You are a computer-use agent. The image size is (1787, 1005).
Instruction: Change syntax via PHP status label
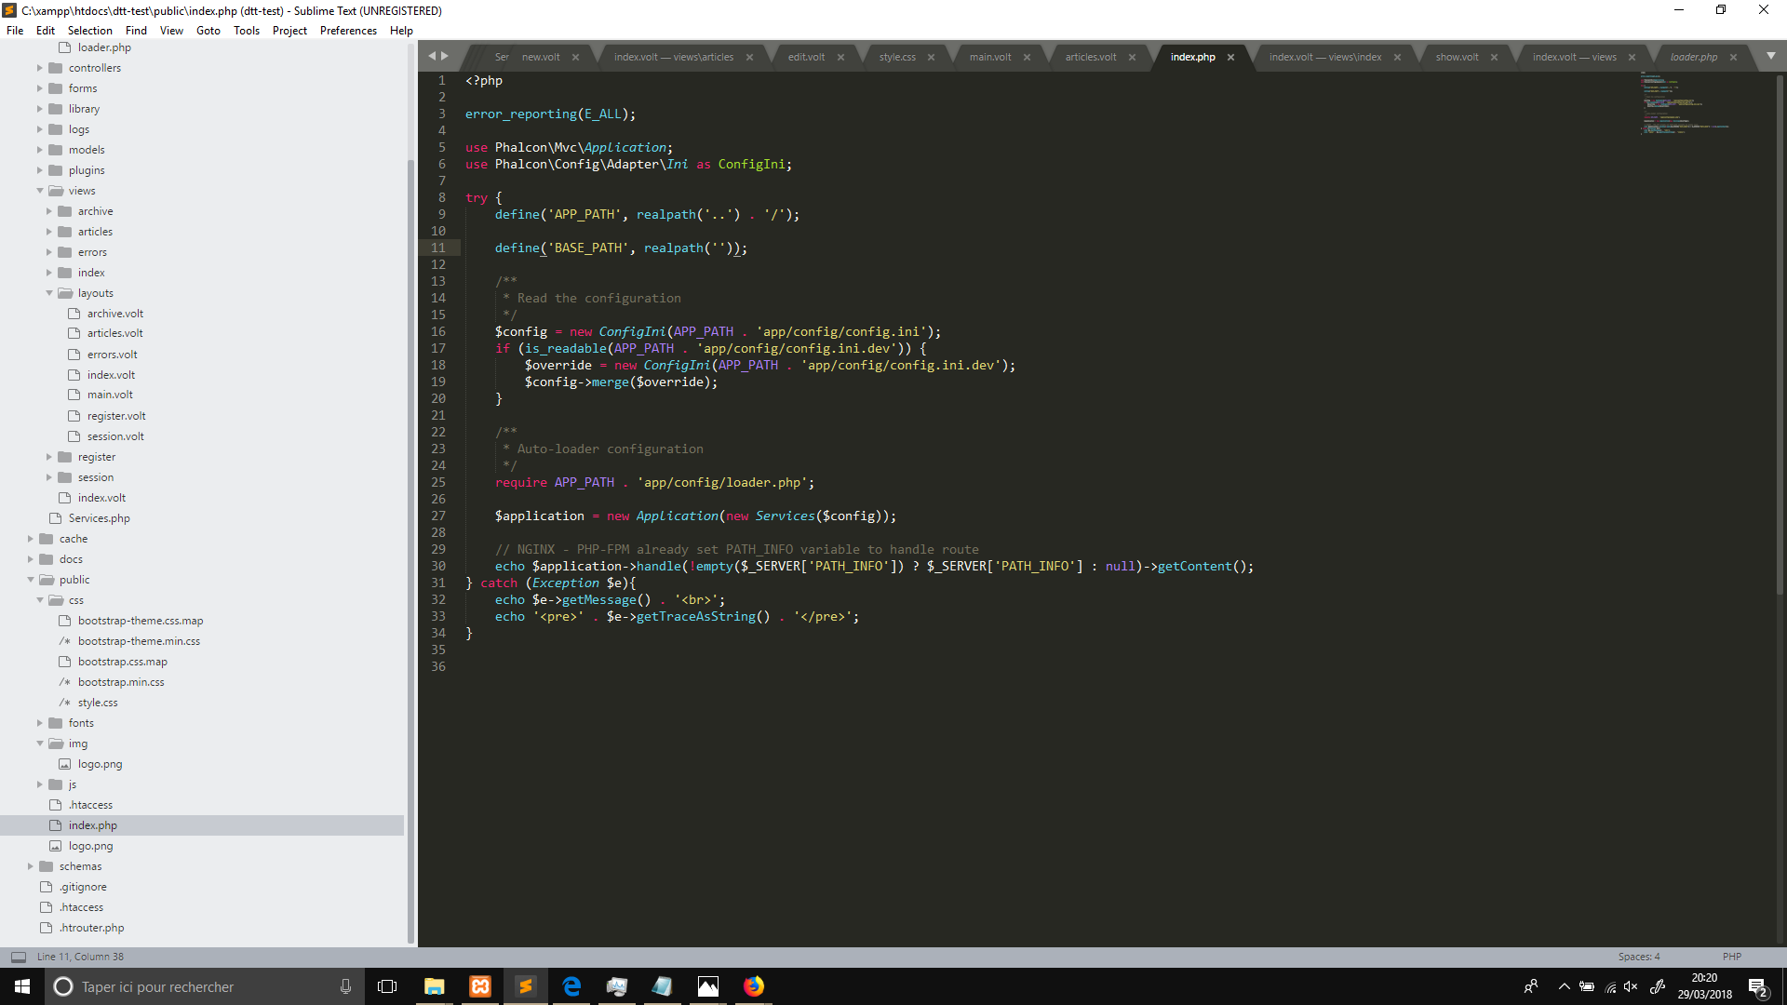click(x=1731, y=957)
